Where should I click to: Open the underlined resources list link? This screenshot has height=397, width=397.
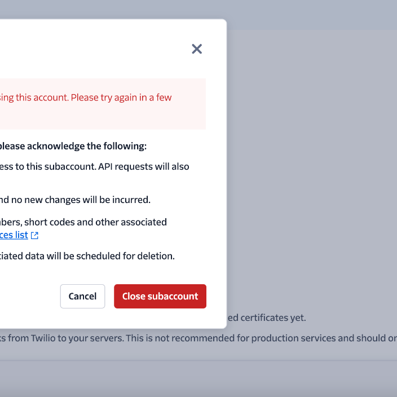(14, 235)
